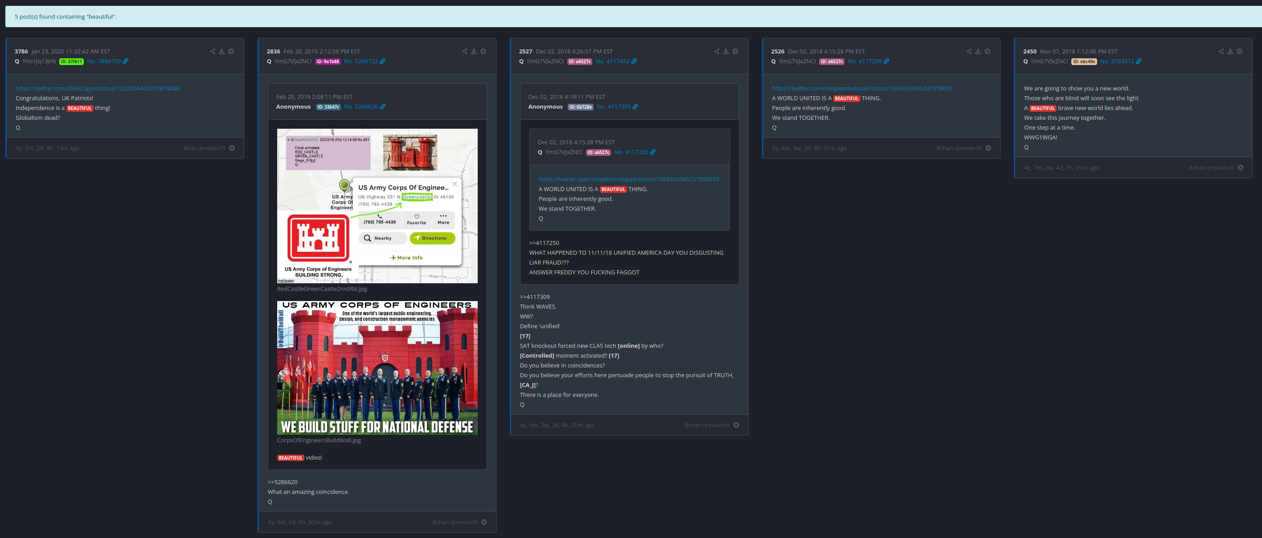Click the peach ID: ebc49e badge

[1084, 61]
